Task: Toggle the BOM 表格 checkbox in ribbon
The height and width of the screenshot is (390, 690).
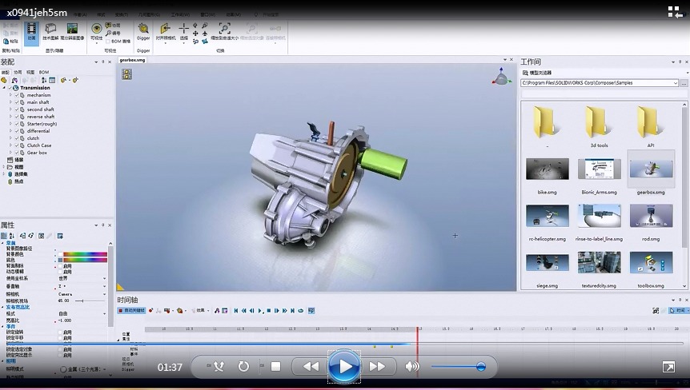Action: point(107,41)
